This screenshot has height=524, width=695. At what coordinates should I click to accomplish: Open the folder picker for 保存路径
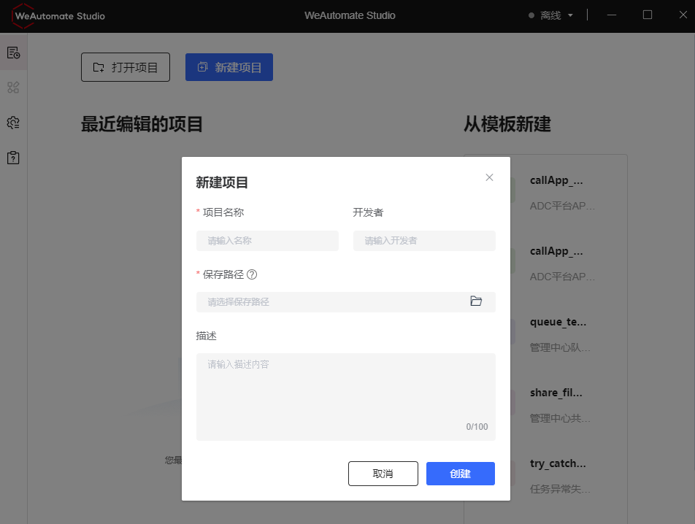[x=476, y=301]
